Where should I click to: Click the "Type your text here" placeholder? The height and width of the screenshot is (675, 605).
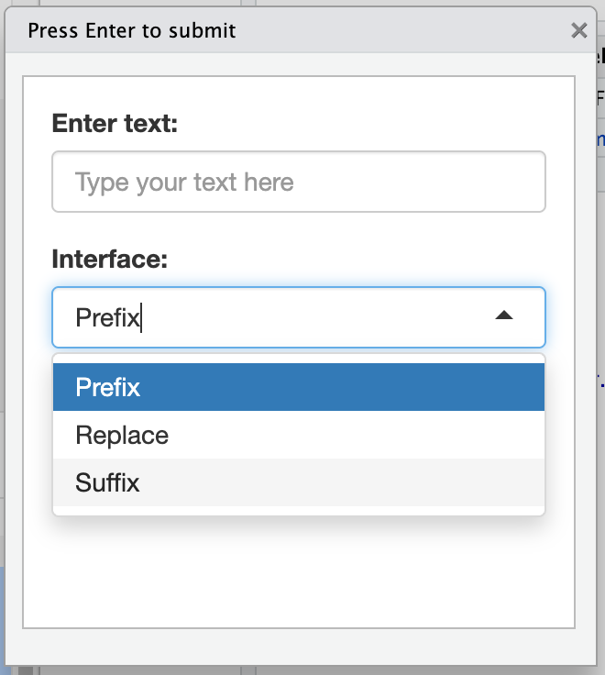click(184, 182)
